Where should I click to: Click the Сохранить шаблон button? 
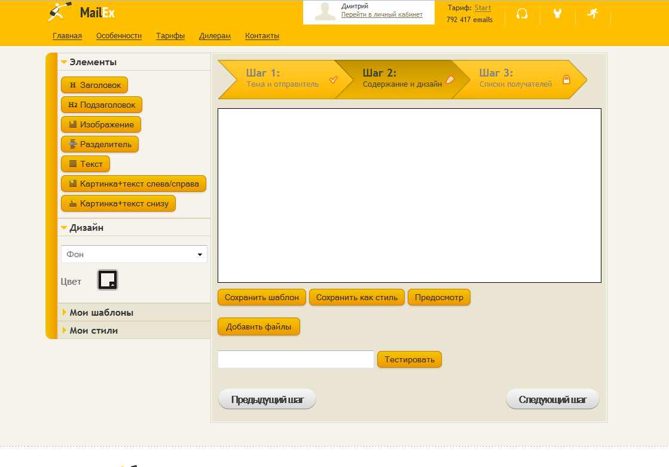[262, 297]
